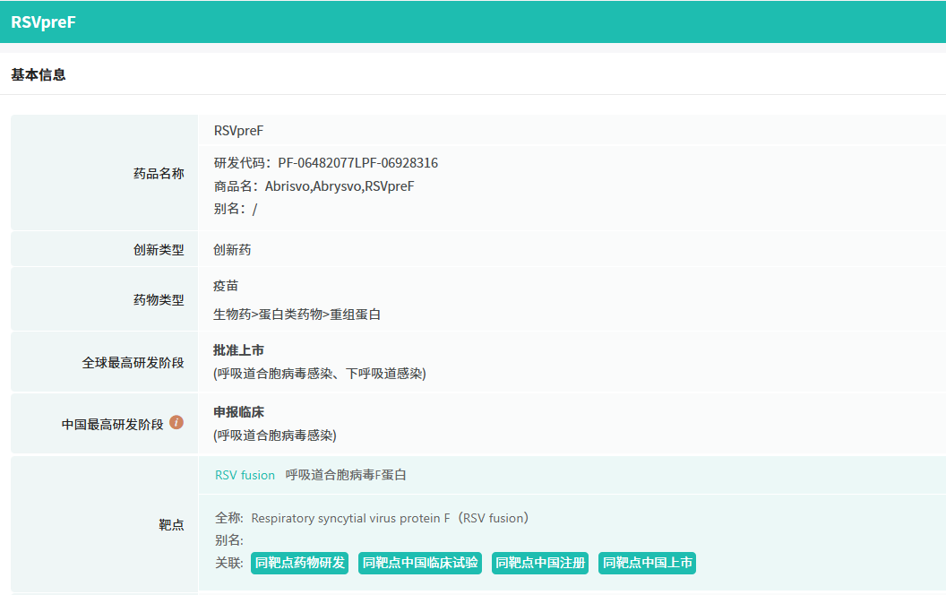The width and height of the screenshot is (946, 595).
Task: Click the RSVpreF title in teal header
Action: click(43, 22)
